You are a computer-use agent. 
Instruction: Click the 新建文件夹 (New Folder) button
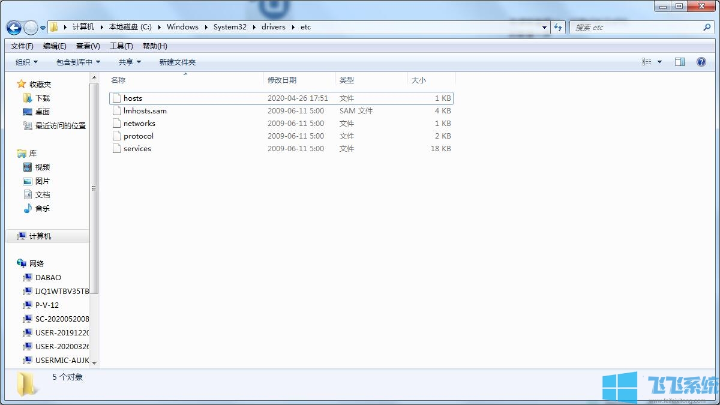[x=176, y=61]
